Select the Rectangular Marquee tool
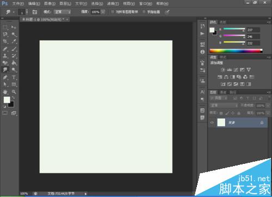Screen dimensions: 272x197 click(5, 27)
